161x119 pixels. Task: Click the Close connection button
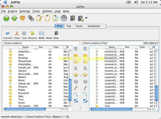pyautogui.click(x=17, y=35)
